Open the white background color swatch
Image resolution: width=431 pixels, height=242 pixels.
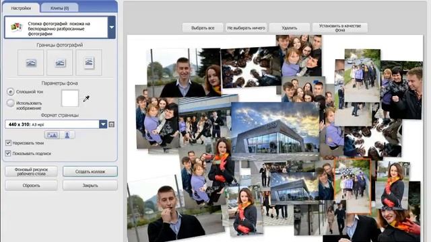70,98
